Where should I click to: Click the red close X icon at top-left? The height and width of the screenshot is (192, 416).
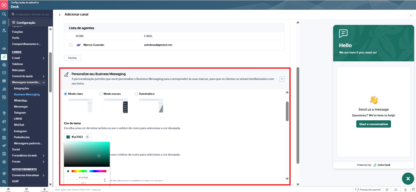pyautogui.click(x=4, y=5)
